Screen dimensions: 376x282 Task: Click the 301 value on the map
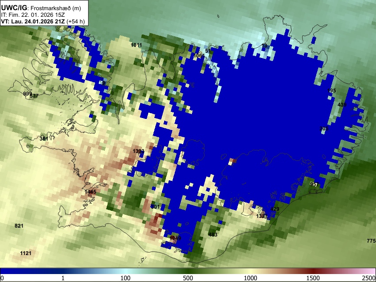(155, 207)
